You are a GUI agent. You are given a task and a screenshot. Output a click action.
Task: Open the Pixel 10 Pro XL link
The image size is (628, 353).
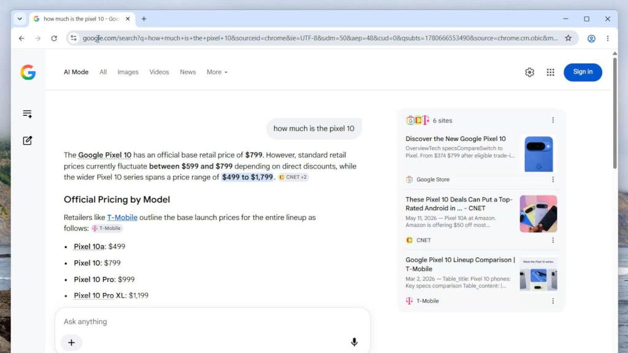(99, 295)
